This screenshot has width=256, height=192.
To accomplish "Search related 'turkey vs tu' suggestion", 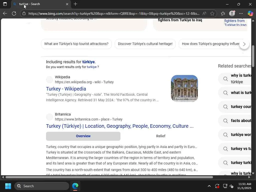I will [235, 149].
